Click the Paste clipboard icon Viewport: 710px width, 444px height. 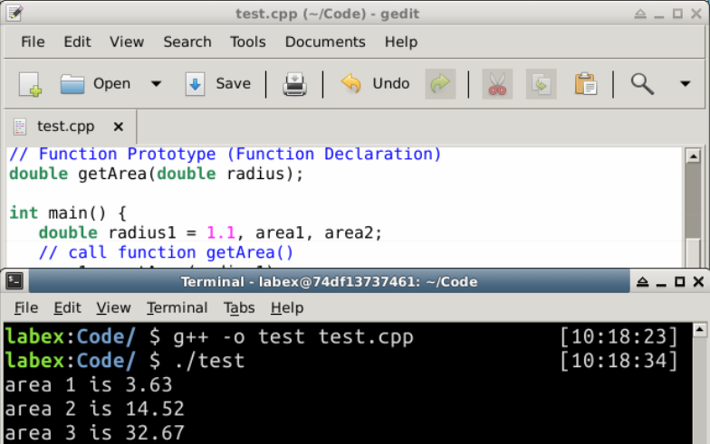point(586,84)
